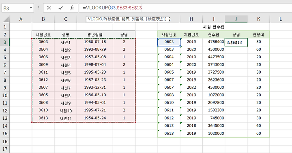Click cell H9 with 2022

click(x=191, y=88)
